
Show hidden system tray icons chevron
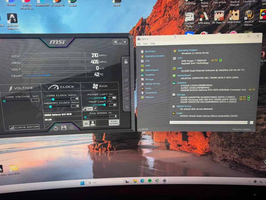pyautogui.click(x=249, y=181)
